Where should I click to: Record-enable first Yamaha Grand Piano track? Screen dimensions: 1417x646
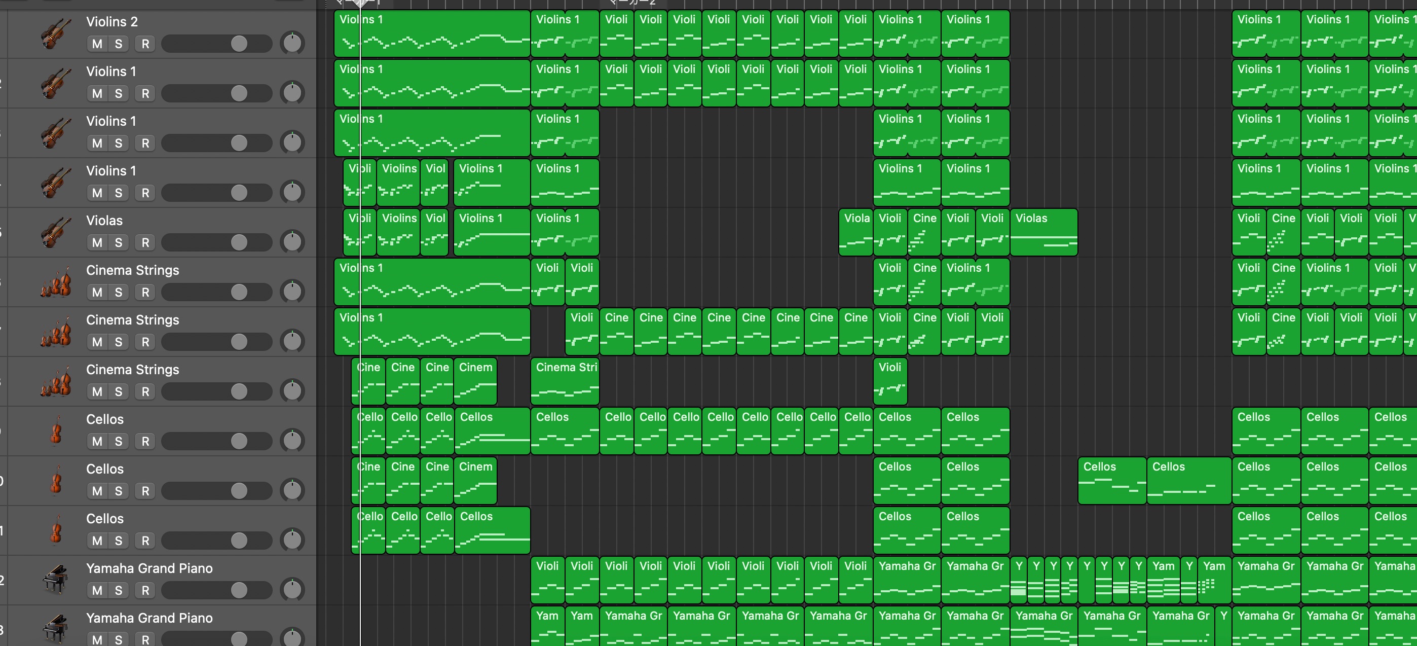pos(145,590)
